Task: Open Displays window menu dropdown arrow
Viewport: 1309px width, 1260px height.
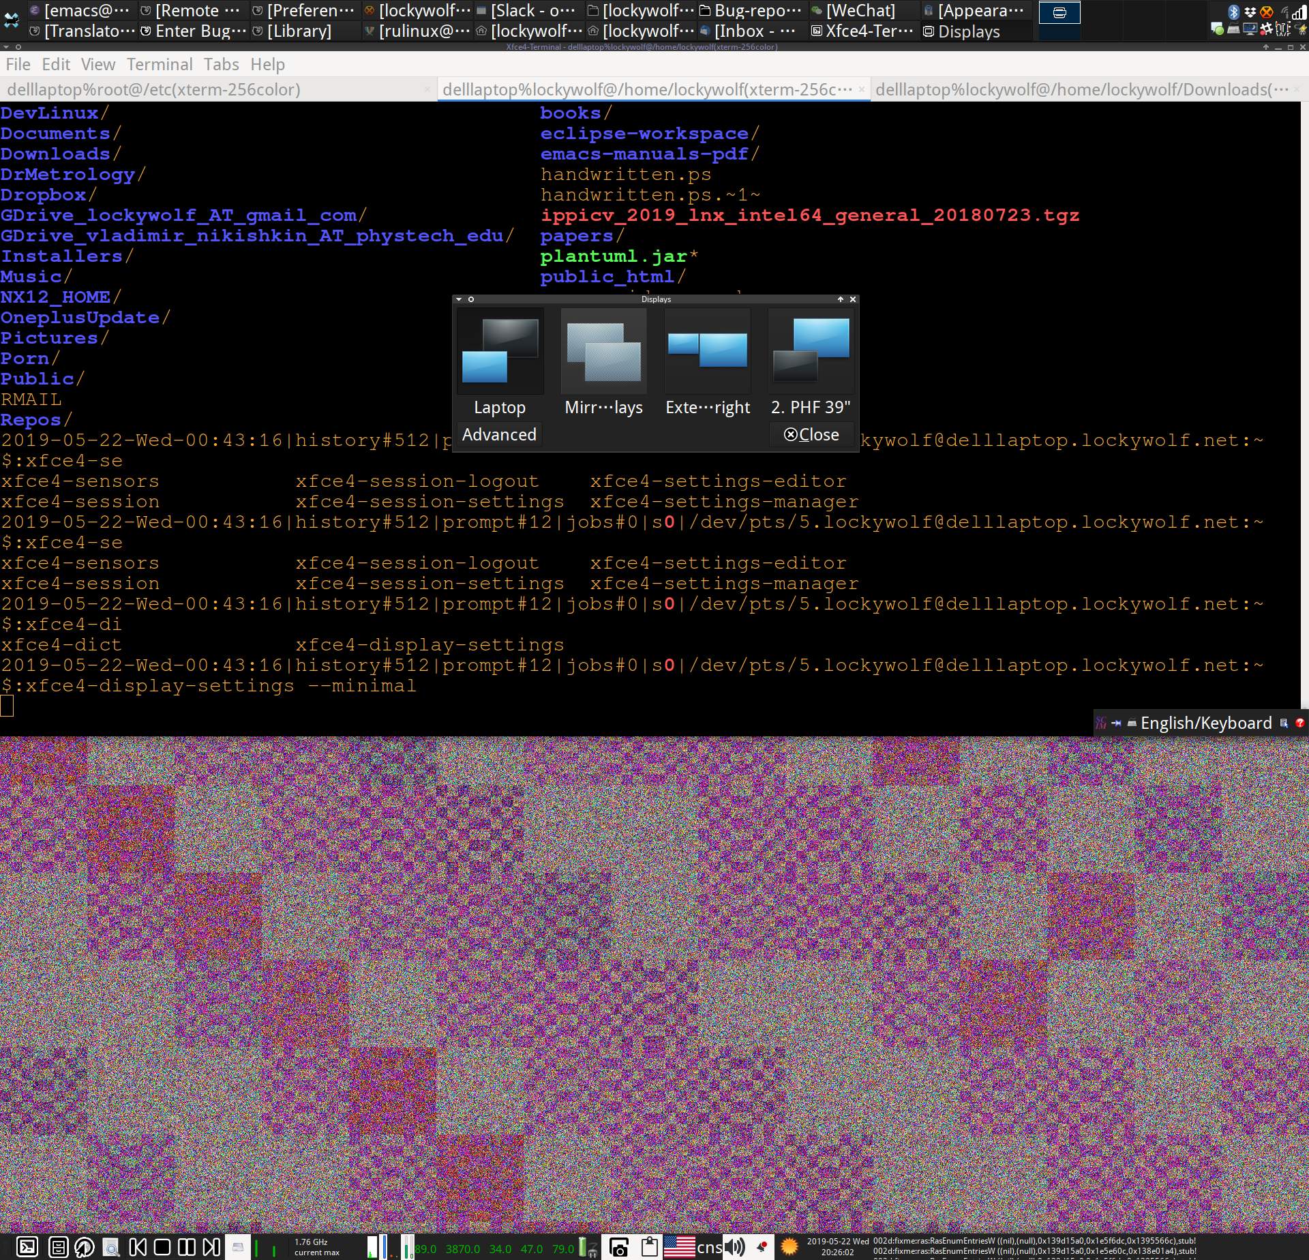Action: tap(459, 299)
